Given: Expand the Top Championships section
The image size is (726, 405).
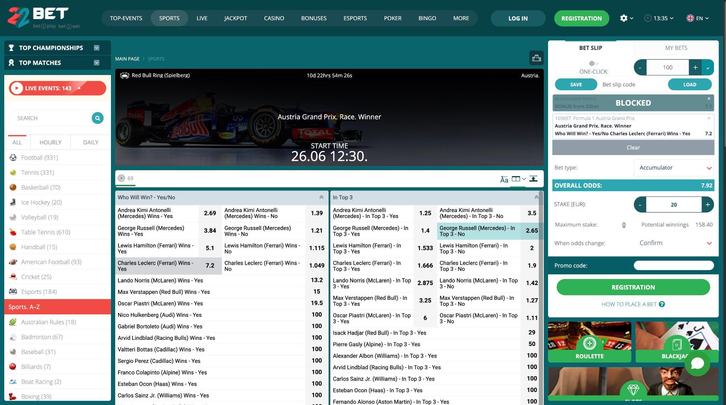Looking at the screenshot, I should tap(96, 48).
